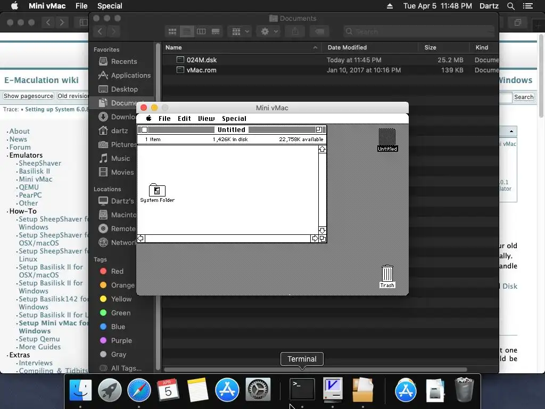The height and width of the screenshot is (409, 545).
Task: Open the QEMU wiki link
Action: (29, 187)
